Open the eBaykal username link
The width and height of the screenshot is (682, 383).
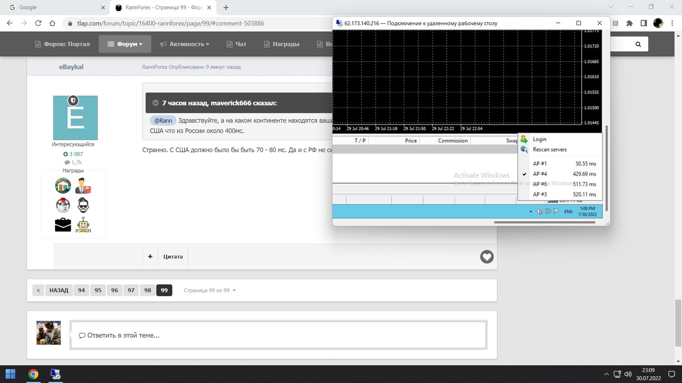coord(71,67)
